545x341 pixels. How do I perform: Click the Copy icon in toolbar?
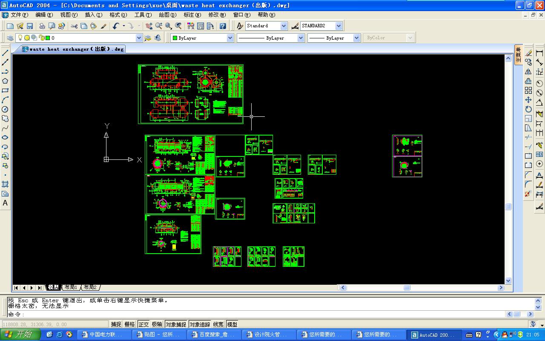pyautogui.click(x=84, y=26)
